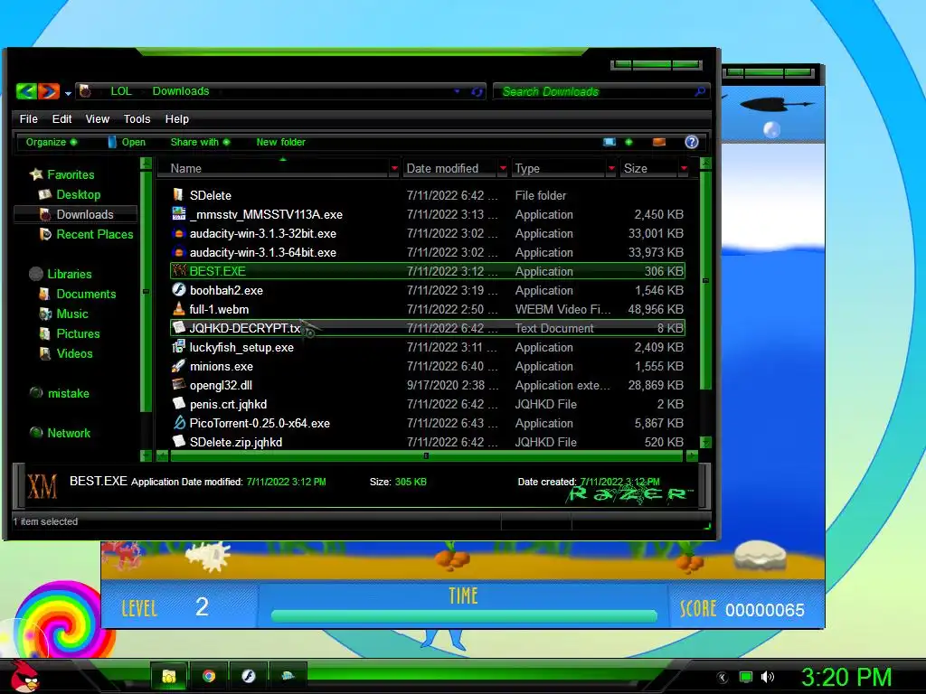This screenshot has height=694, width=926.
Task: Open the Help menu
Action: point(176,118)
